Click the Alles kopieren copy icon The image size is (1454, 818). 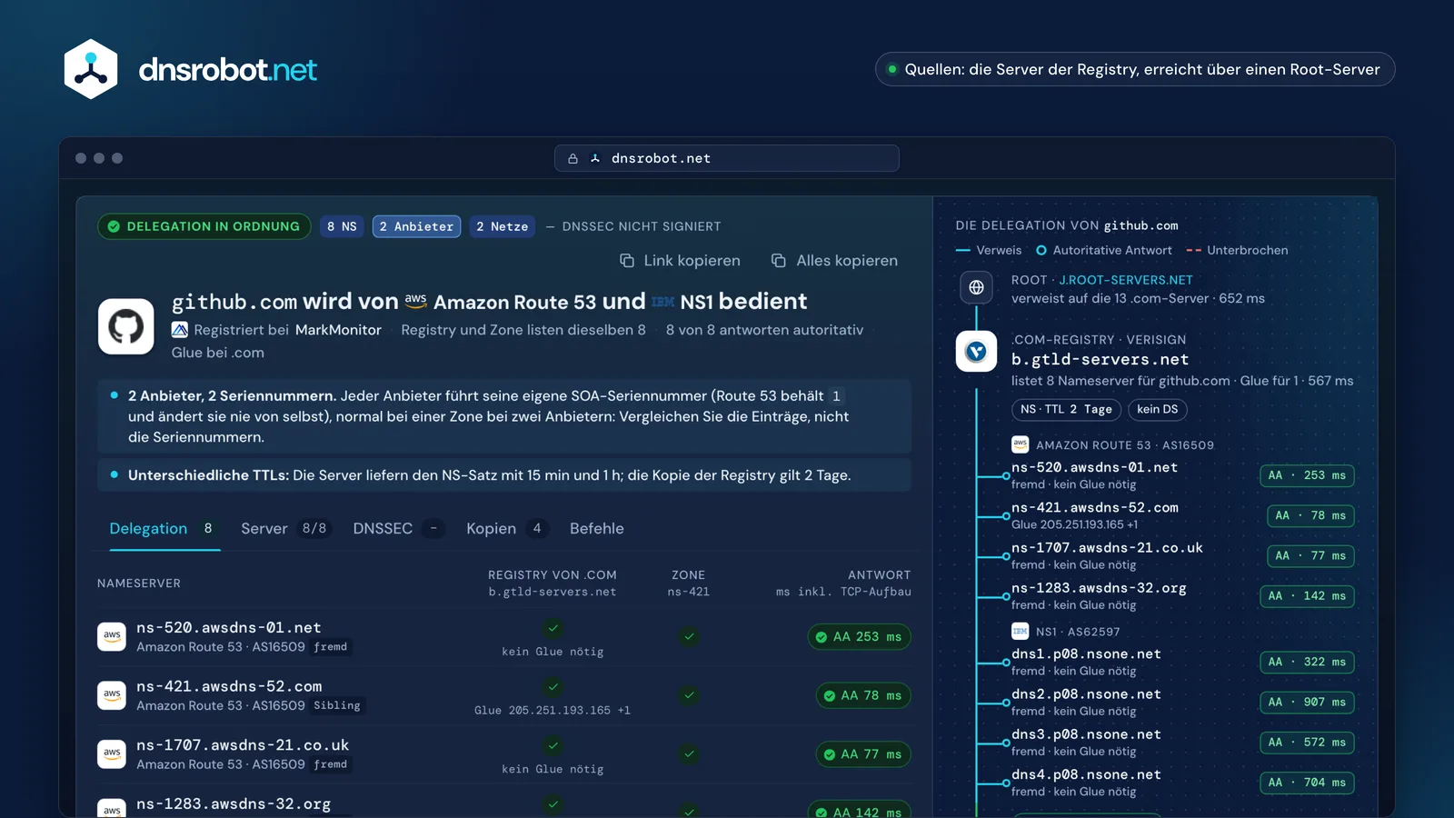(779, 261)
